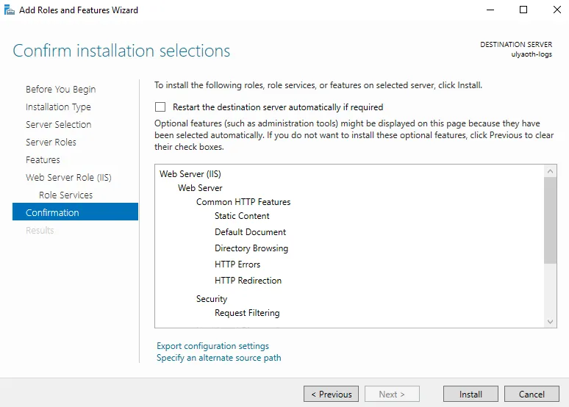Select the Confirmation step in sidebar
Viewport: 569px width, 407px height.
52,213
